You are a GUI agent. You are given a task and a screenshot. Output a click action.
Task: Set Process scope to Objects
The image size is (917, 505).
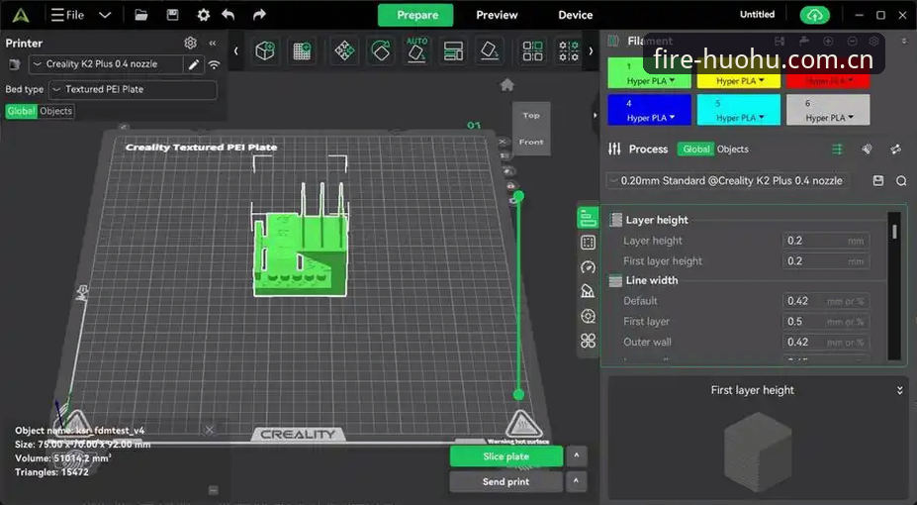coord(733,150)
